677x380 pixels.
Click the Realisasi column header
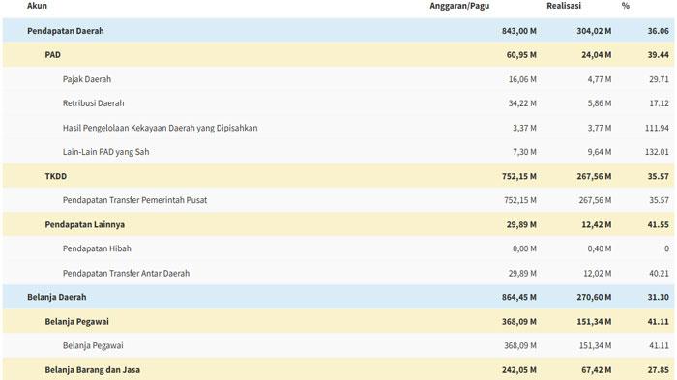[564, 6]
